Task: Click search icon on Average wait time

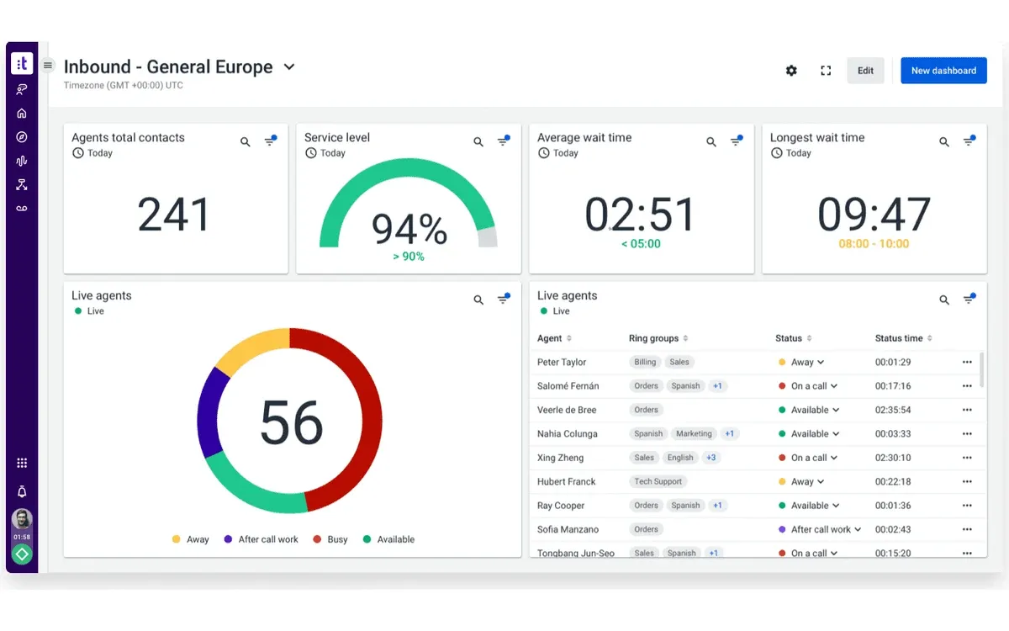Action: pos(711,142)
